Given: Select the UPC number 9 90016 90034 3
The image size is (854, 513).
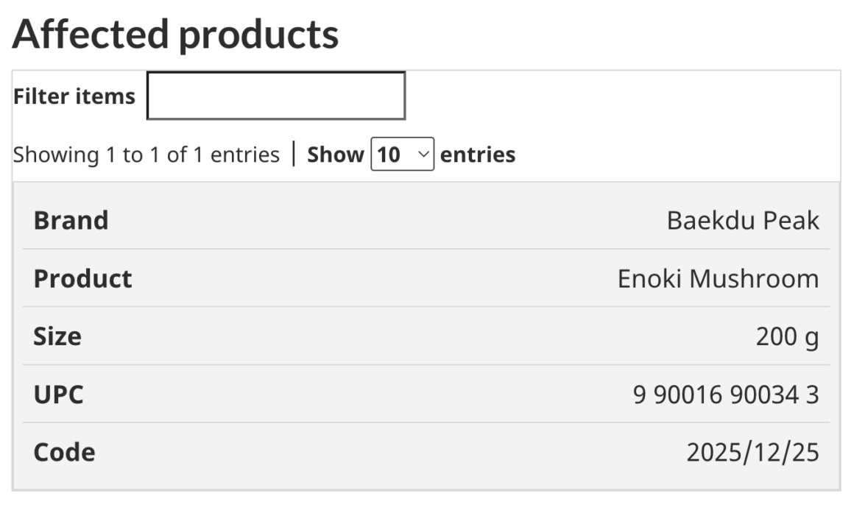Looking at the screenshot, I should tap(725, 395).
